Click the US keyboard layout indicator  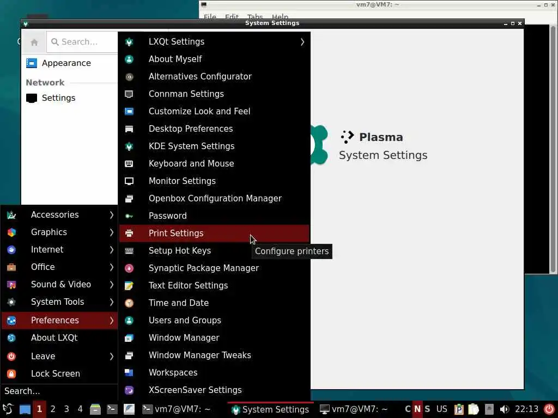[441, 409]
